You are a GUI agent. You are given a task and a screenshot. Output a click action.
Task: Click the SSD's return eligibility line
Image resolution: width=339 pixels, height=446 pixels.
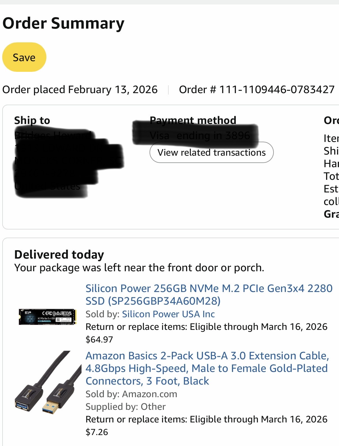pos(206,327)
